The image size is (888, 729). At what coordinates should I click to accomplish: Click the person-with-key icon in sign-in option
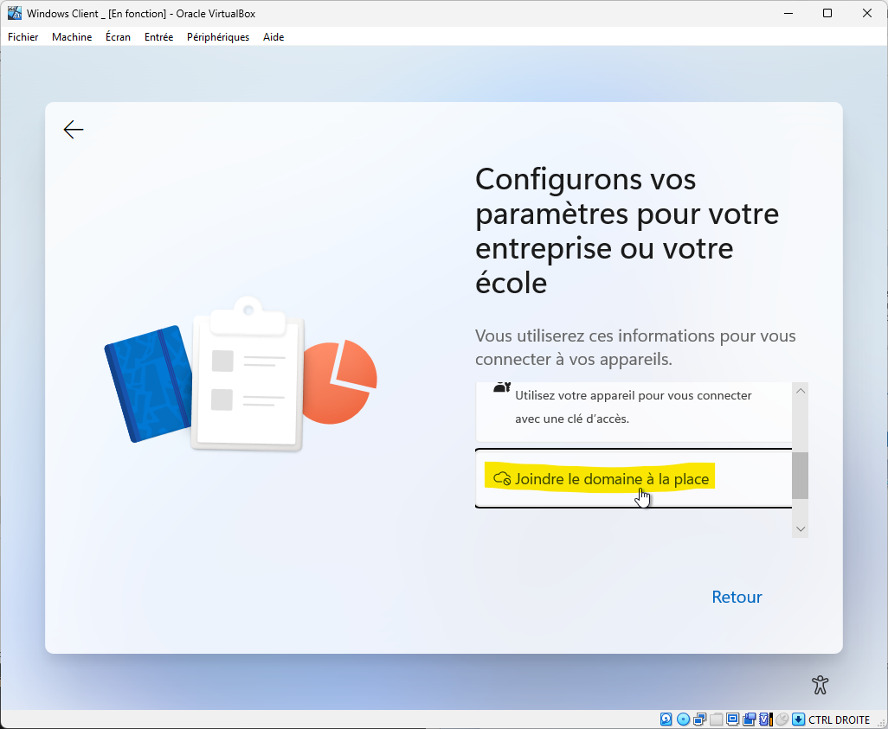click(502, 387)
